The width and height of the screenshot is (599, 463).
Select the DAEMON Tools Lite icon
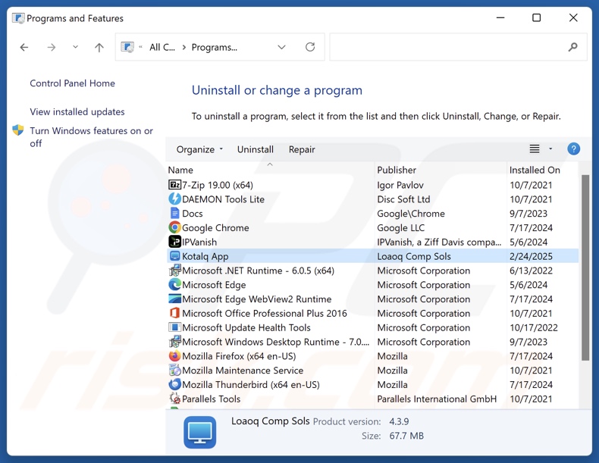(174, 199)
